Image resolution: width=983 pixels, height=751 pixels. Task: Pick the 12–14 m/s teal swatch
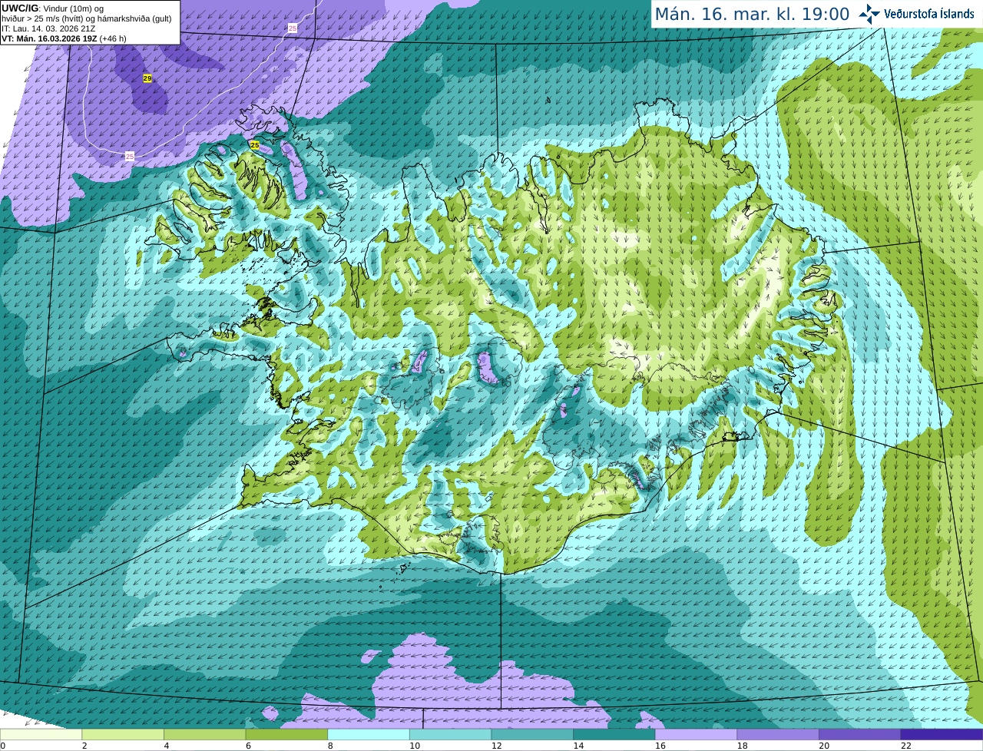click(532, 734)
